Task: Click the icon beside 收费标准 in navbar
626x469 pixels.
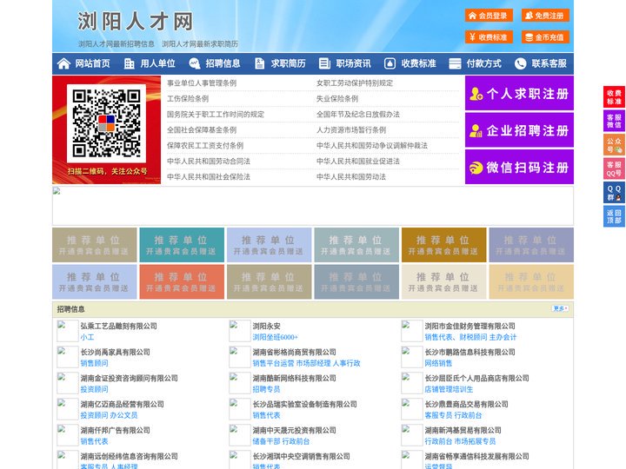Action: point(390,63)
